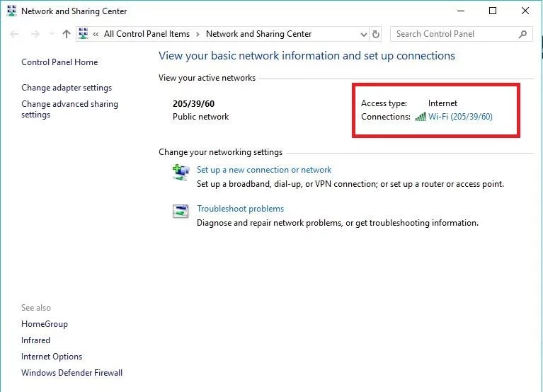The image size is (543, 392).
Task: Click the See also label
Action: coord(36,308)
